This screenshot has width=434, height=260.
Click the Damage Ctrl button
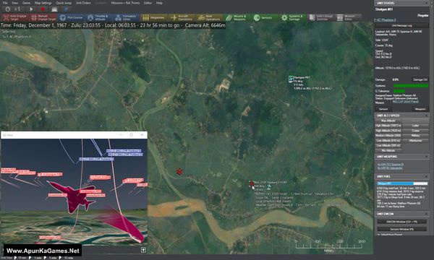pos(420,79)
